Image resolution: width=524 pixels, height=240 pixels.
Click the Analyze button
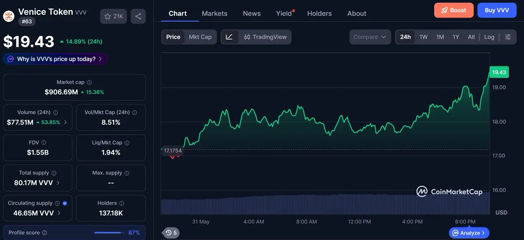coord(469,233)
